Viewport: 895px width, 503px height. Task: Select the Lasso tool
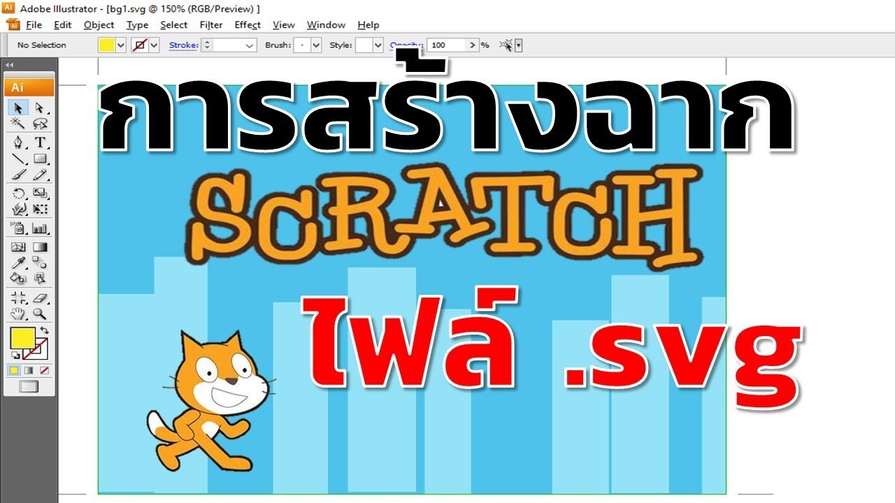40,124
